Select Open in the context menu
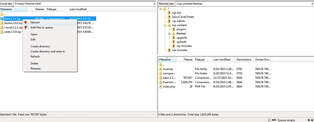Viewport: 314px width, 122px height. click(50, 34)
